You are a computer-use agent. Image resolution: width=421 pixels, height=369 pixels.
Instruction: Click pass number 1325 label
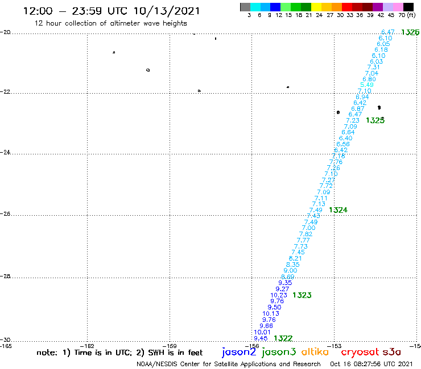coord(375,120)
